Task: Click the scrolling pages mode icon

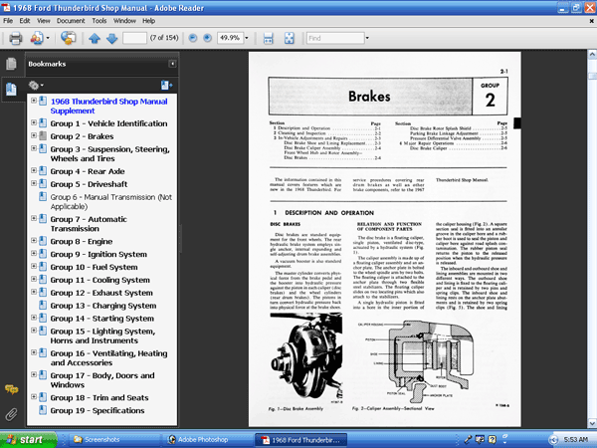Action: click(268, 38)
